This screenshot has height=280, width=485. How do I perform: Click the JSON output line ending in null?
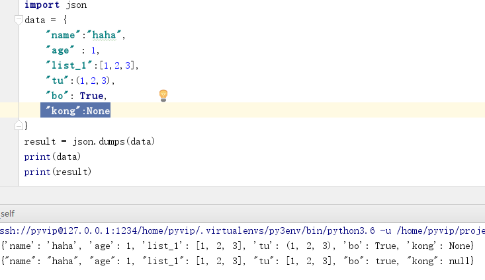238,261
